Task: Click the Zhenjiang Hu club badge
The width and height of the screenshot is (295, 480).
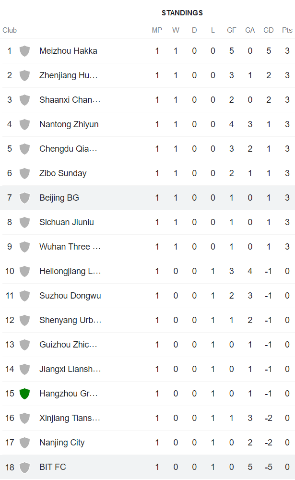Action: pyautogui.click(x=24, y=75)
